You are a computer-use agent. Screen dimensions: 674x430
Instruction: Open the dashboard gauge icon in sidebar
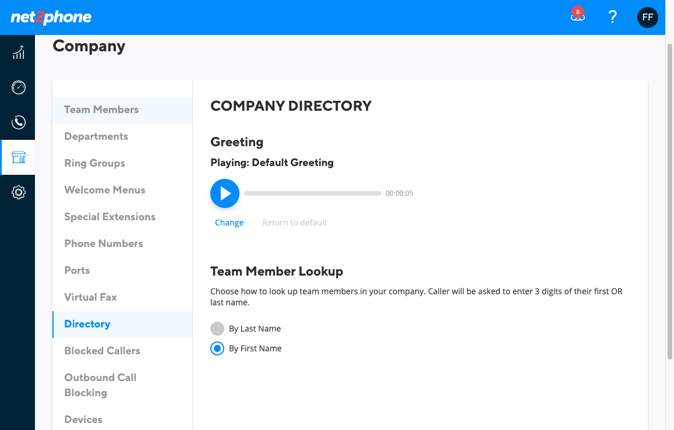coord(18,87)
